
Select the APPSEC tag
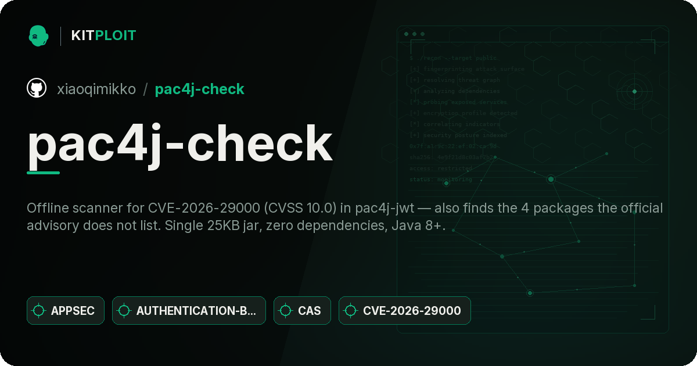pyautogui.click(x=66, y=310)
